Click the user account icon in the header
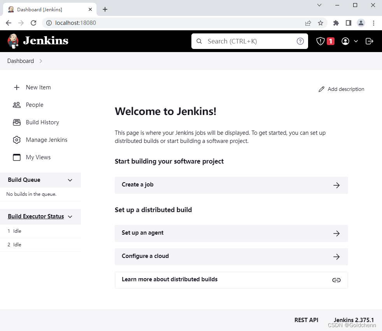 345,41
